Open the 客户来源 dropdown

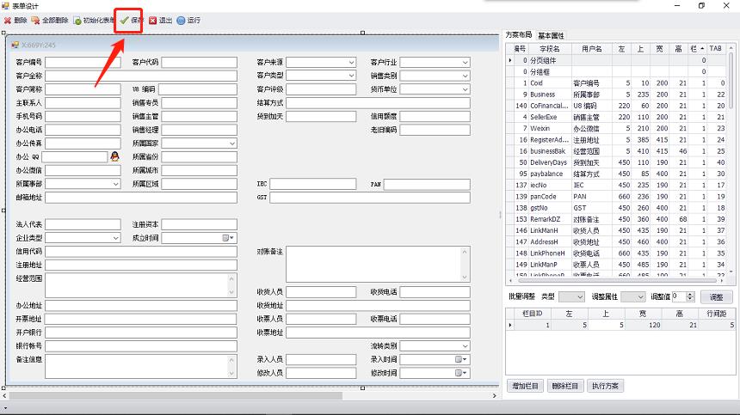point(351,63)
